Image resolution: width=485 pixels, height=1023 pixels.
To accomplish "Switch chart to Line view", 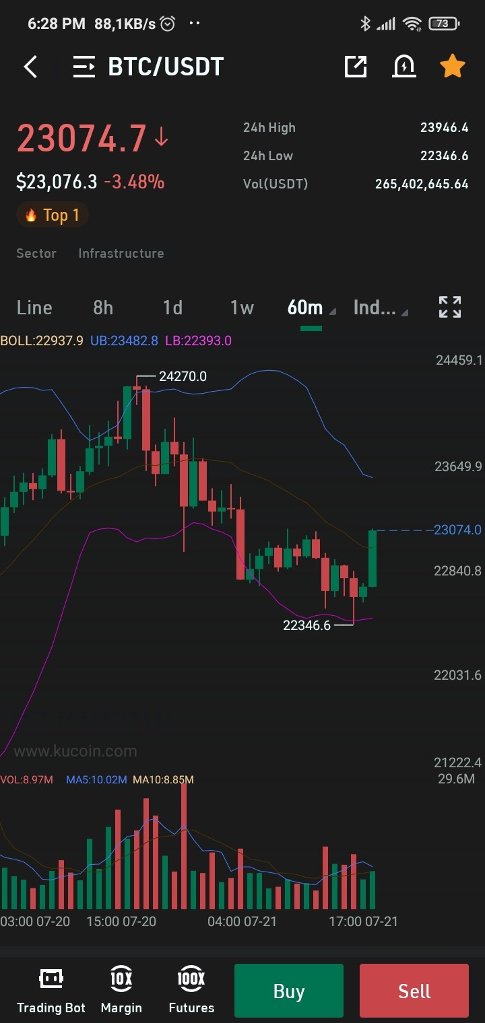I will click(x=34, y=308).
